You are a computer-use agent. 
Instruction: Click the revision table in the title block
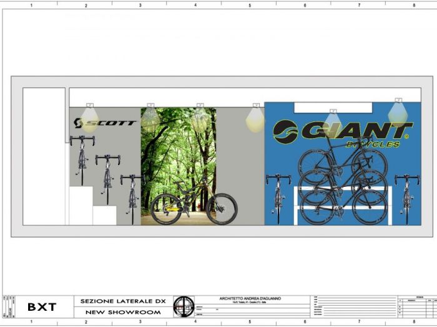click(416, 306)
